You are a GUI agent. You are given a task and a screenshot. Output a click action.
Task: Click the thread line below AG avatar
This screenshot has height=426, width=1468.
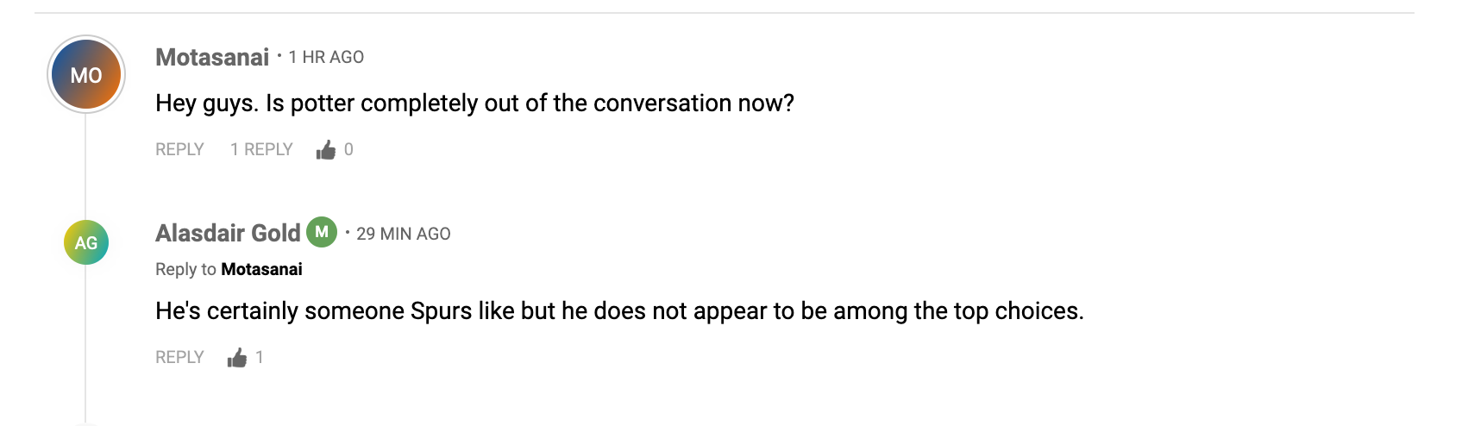pyautogui.click(x=85, y=345)
